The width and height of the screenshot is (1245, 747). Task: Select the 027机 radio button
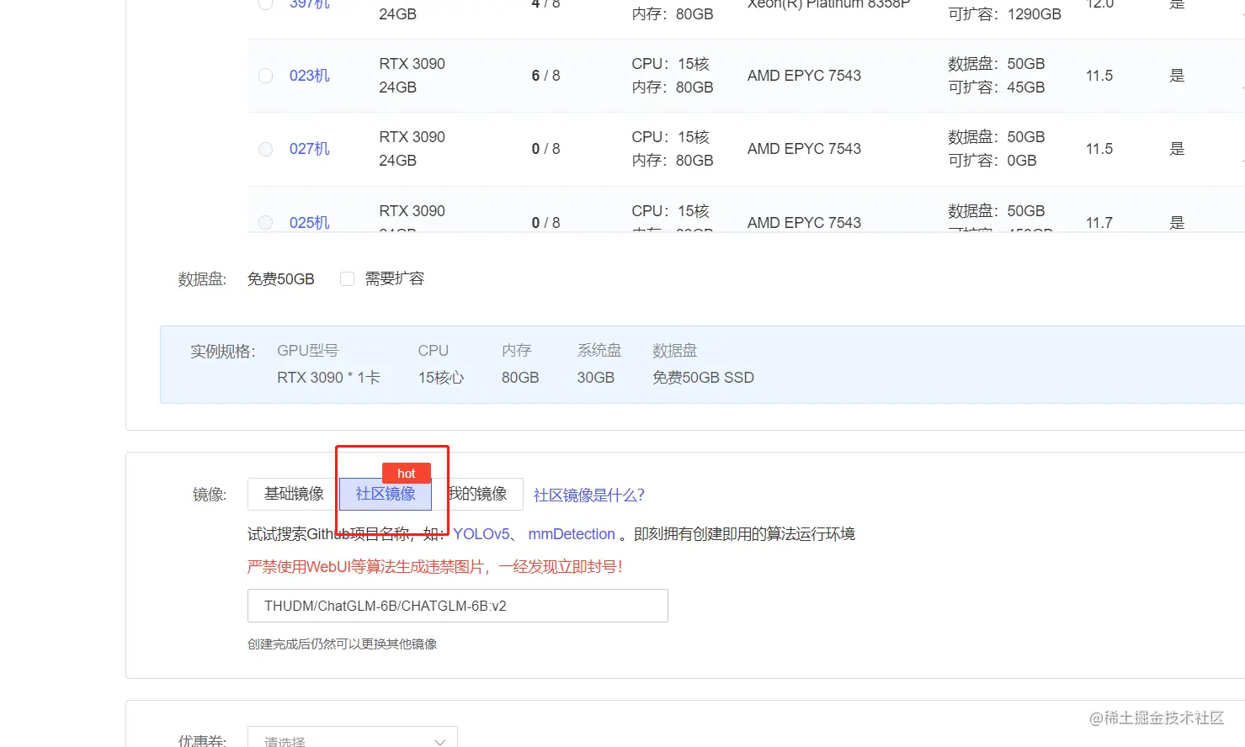265,149
